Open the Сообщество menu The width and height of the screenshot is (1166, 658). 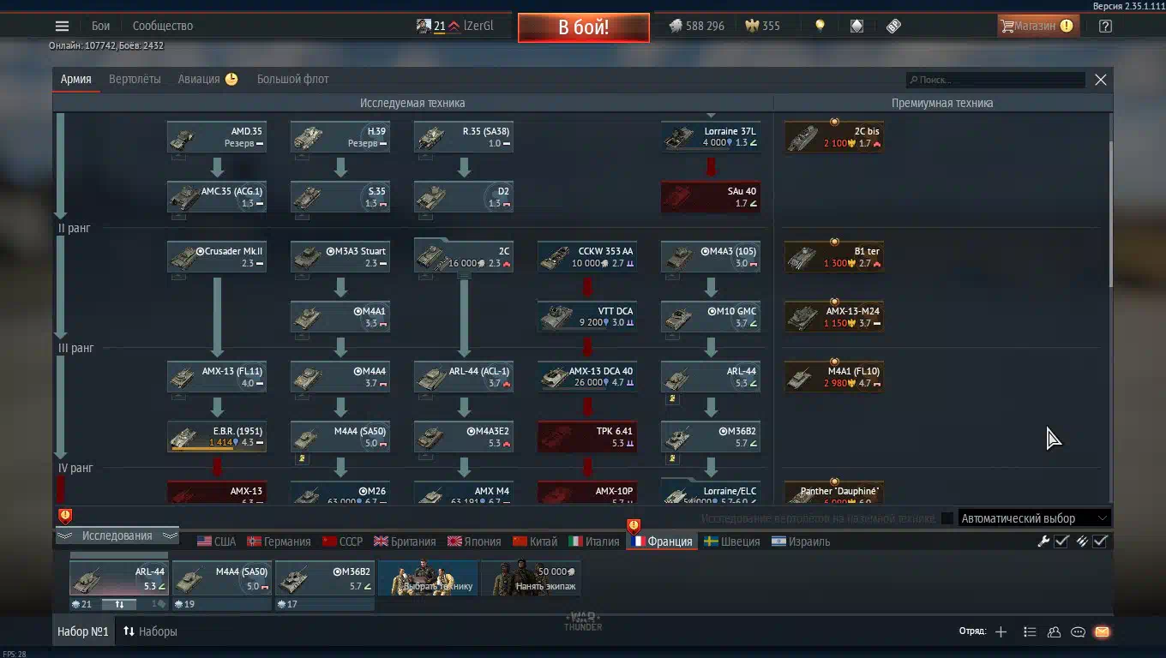pos(163,26)
